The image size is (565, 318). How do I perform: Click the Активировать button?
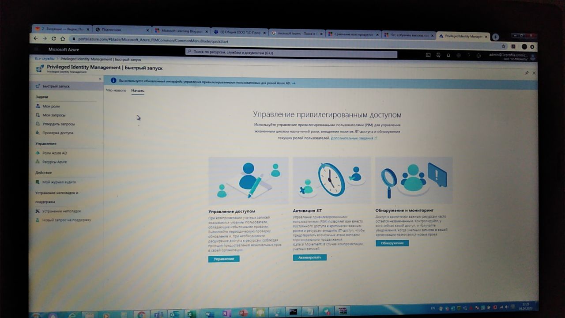[309, 257]
